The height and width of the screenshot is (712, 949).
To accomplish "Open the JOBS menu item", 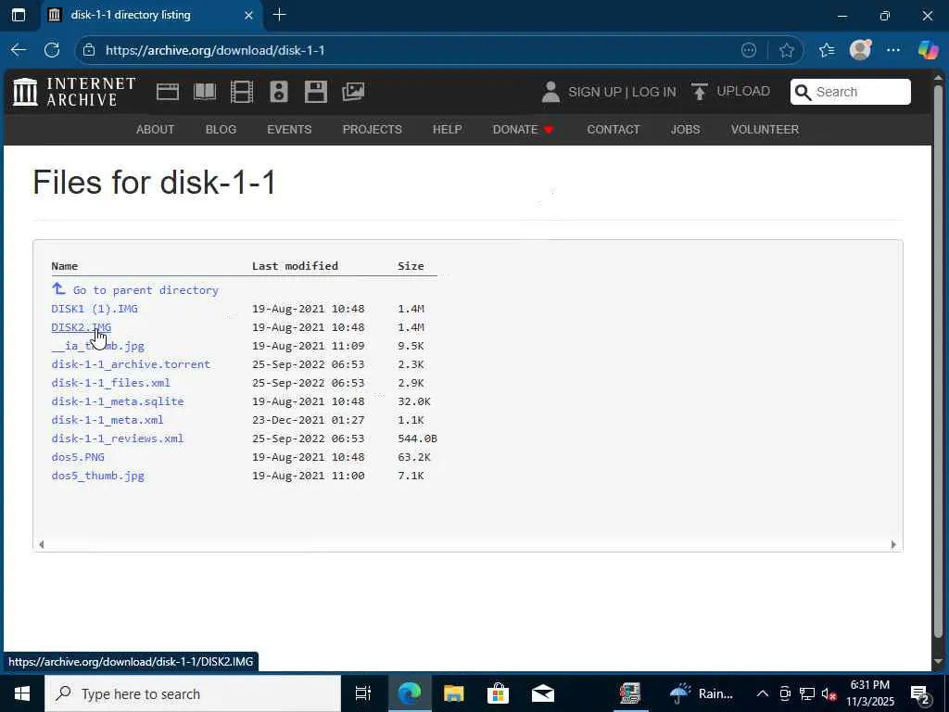I will [685, 130].
